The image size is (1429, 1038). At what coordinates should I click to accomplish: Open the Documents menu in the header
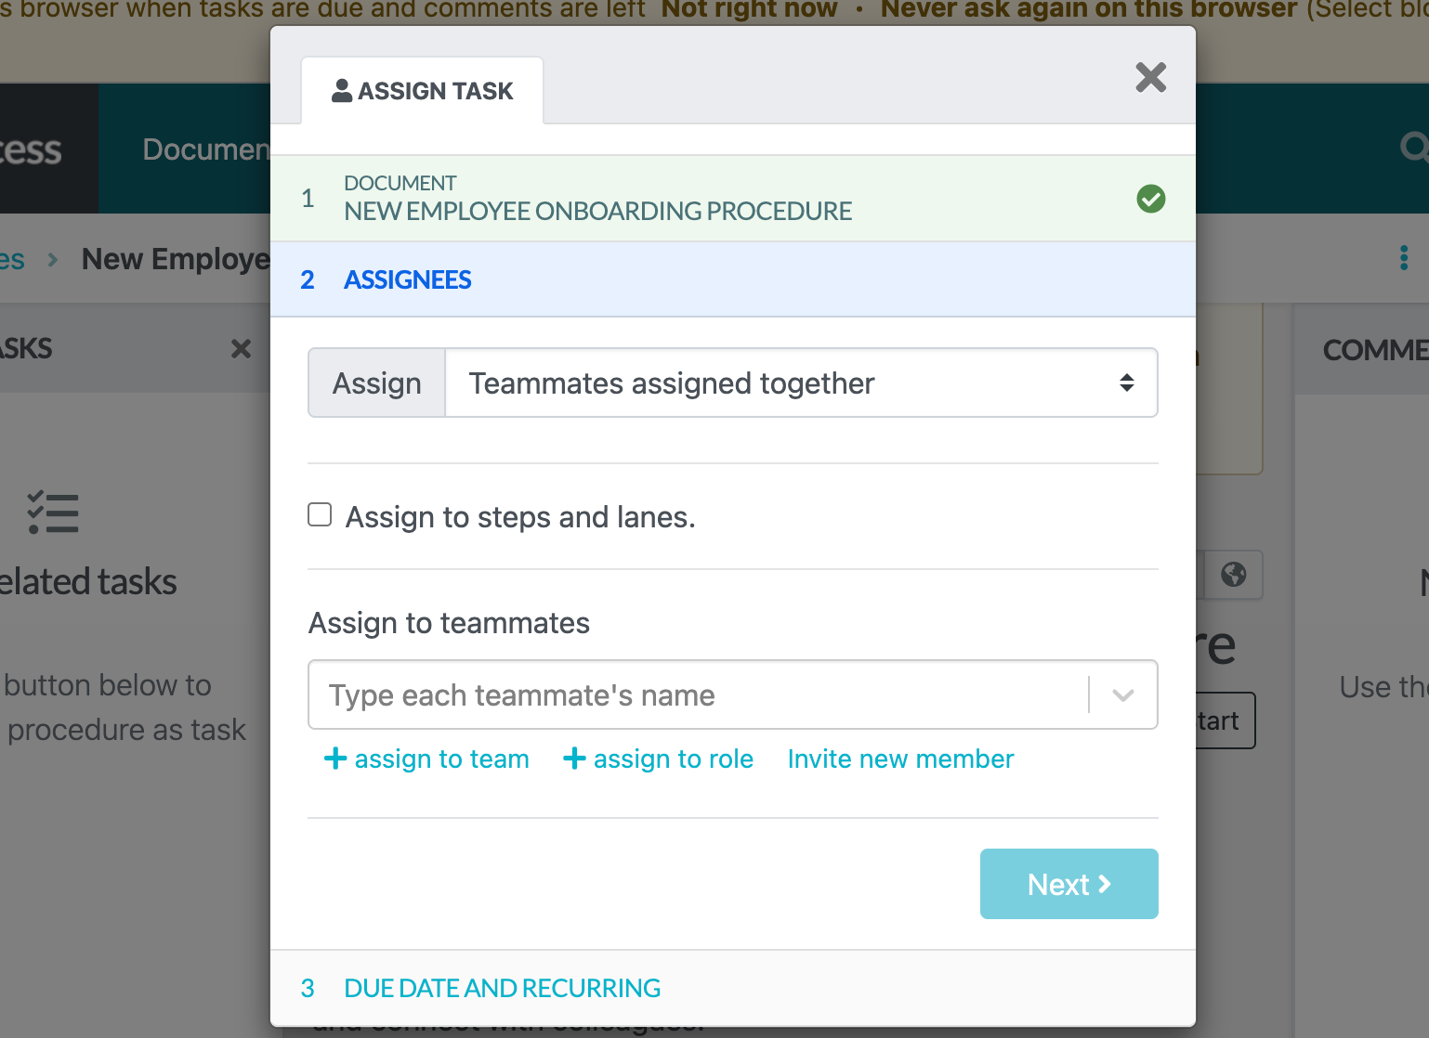click(x=204, y=149)
